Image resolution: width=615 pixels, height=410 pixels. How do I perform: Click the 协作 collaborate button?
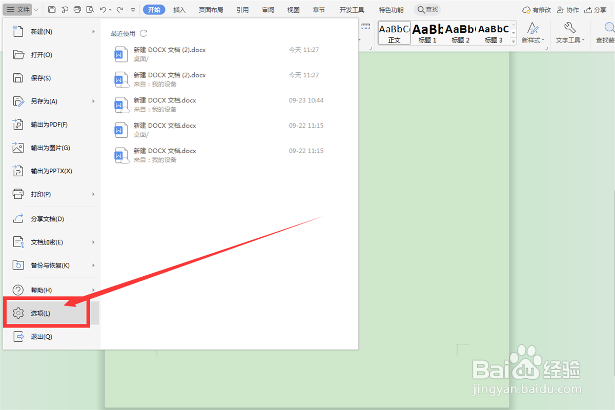coord(568,10)
